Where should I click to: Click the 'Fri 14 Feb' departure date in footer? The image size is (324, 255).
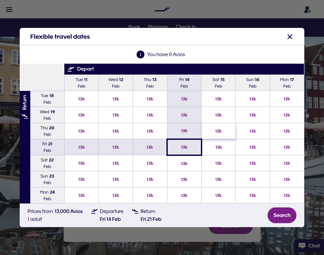coord(110,219)
